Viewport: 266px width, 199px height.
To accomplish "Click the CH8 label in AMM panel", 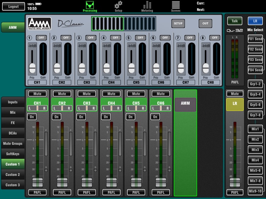I will 210,82.
